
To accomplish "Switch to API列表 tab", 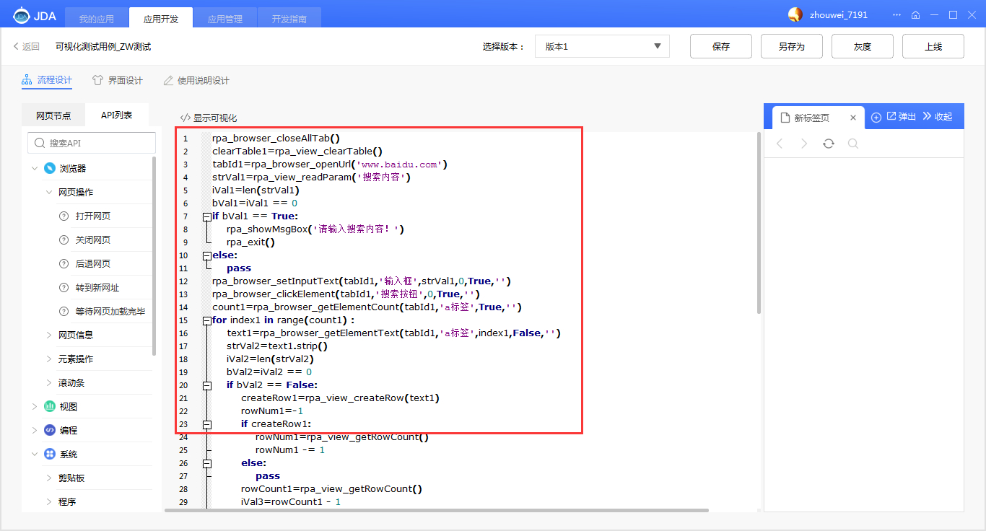I will pos(117,115).
